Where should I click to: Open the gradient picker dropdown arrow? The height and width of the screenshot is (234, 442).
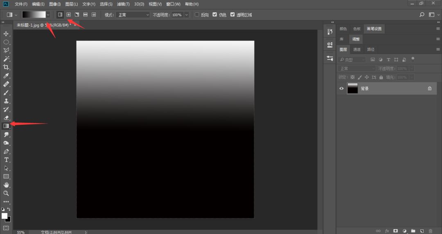(x=48, y=15)
